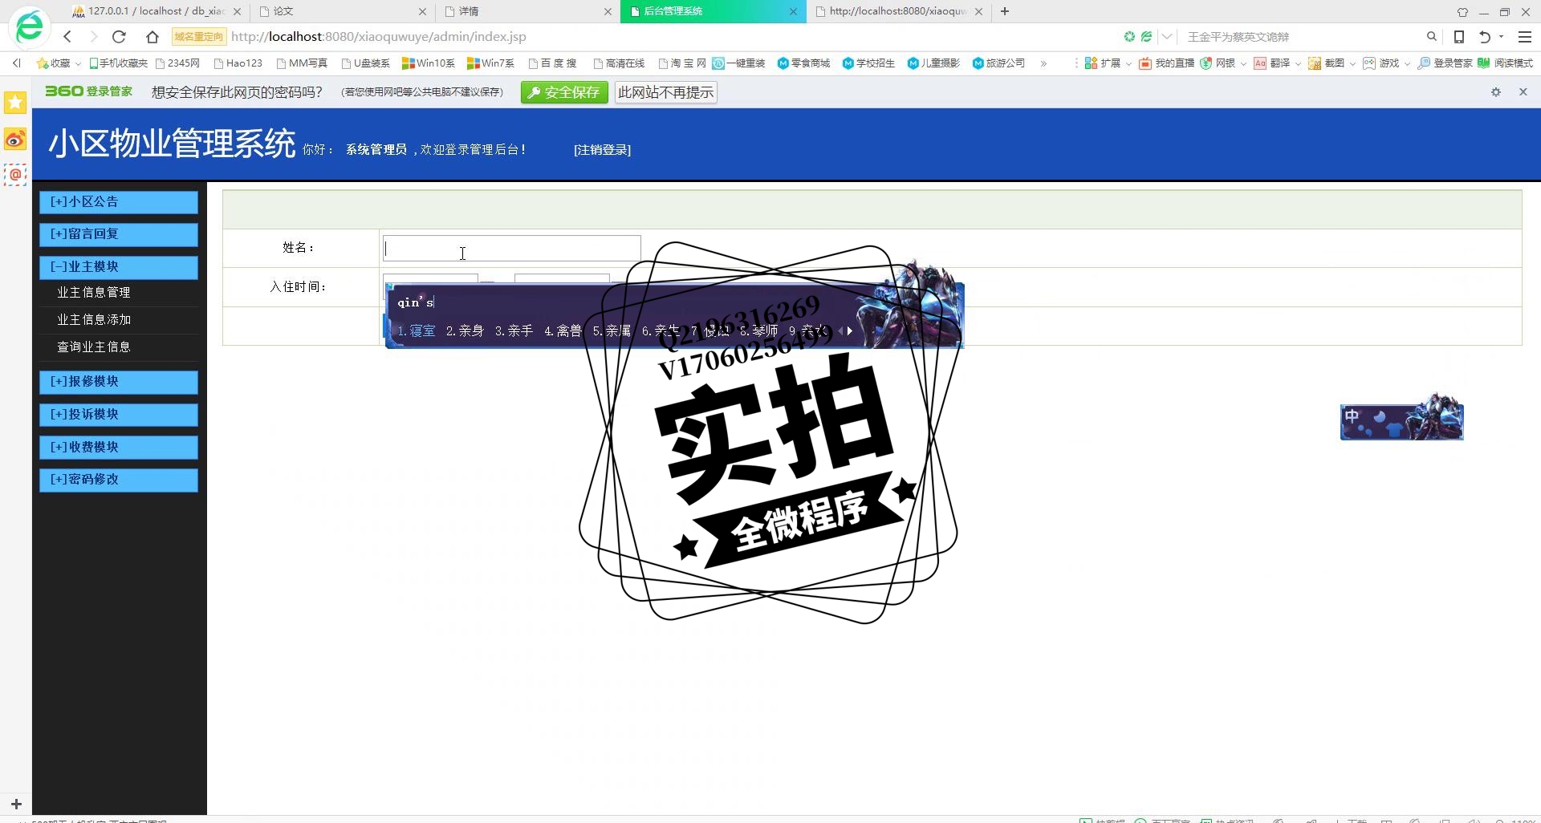Open the 截图 screenshot tool
This screenshot has height=823, width=1541.
[x=1331, y=63]
